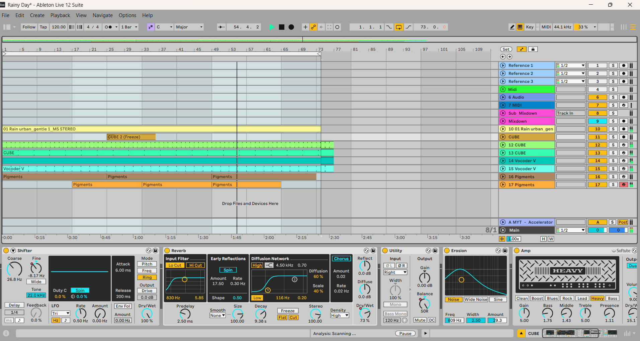Toggle the Erosion device activator
This screenshot has width=640, height=341.
pos(447,250)
